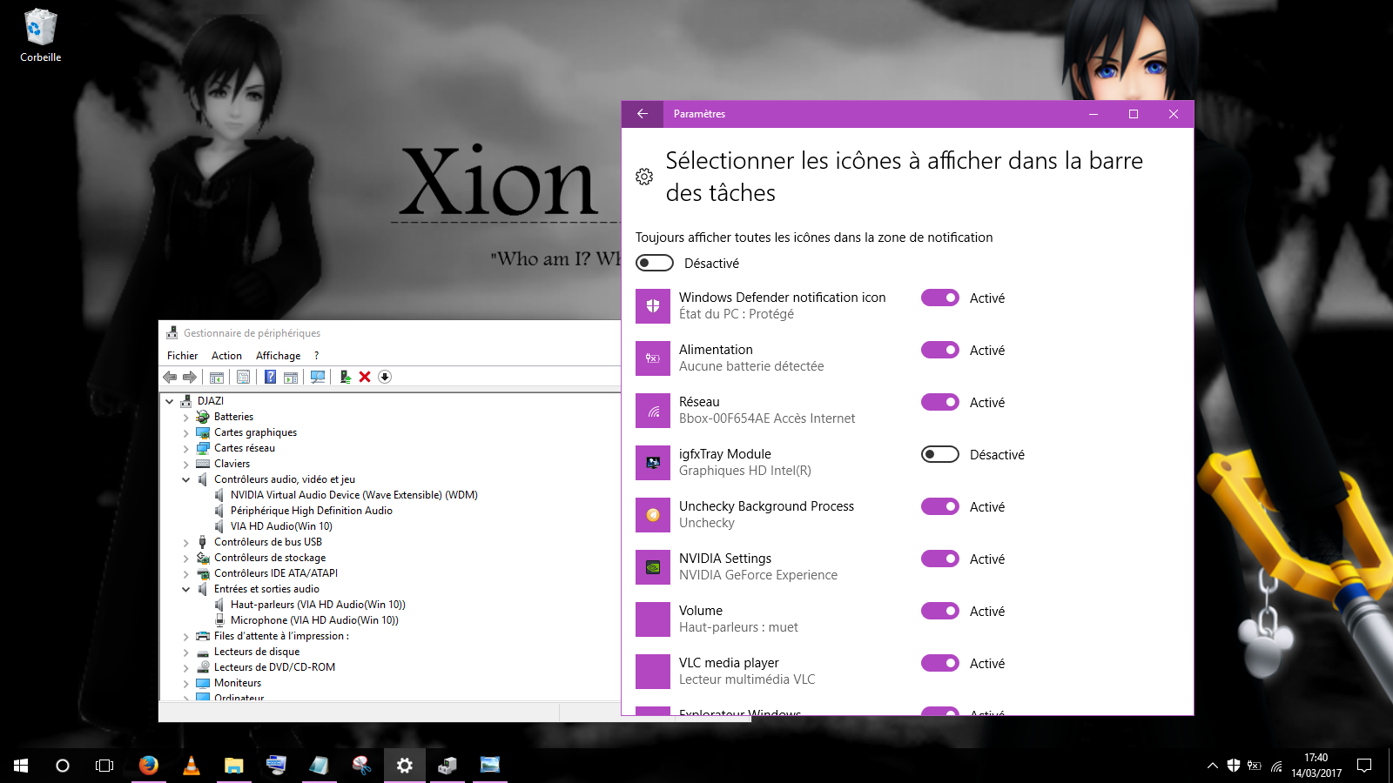Click the Réseau Wi-Fi tile icon
The width and height of the screenshot is (1393, 783).
(x=653, y=411)
